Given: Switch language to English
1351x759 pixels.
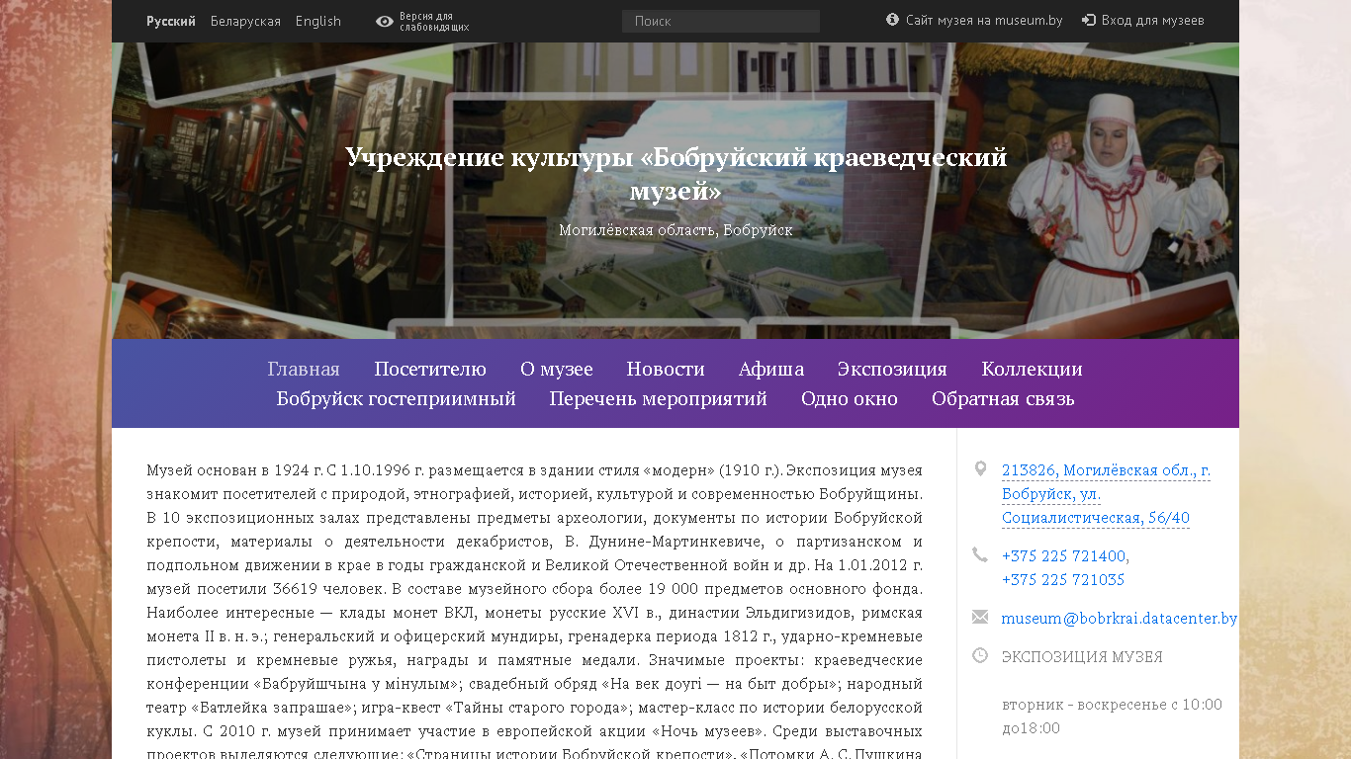Looking at the screenshot, I should [318, 21].
